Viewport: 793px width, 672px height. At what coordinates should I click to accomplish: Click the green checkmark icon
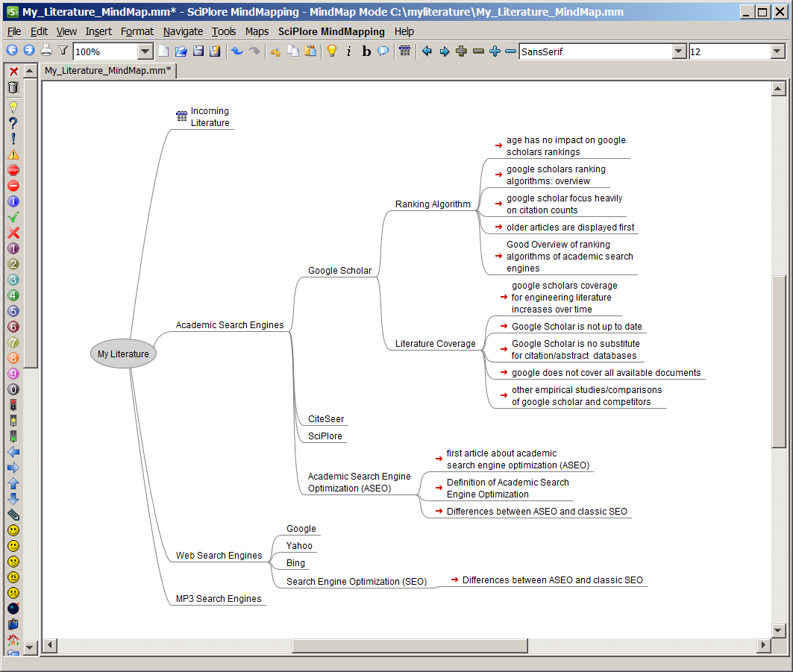pyautogui.click(x=13, y=217)
